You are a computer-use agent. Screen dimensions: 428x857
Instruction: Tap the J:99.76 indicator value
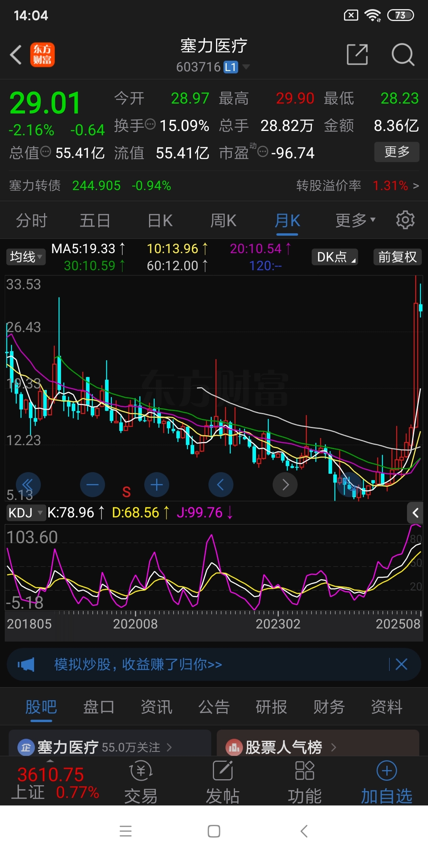click(205, 513)
